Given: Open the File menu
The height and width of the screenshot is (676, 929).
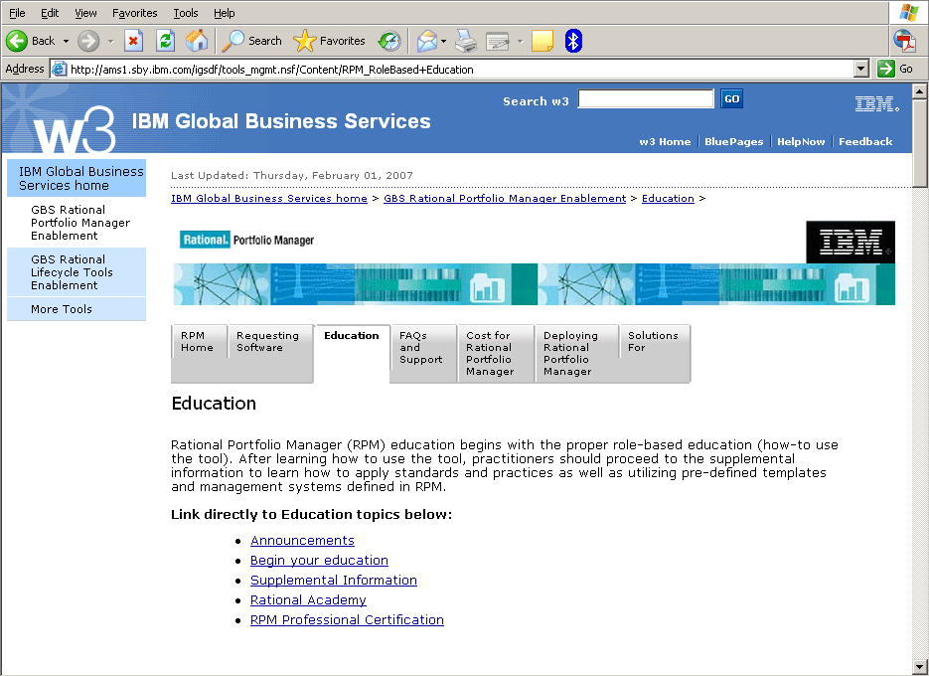Looking at the screenshot, I should pos(17,13).
